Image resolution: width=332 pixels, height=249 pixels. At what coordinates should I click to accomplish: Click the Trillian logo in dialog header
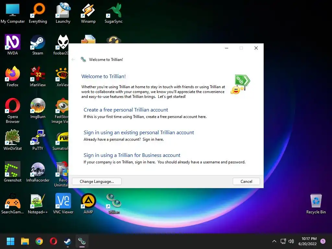83,60
